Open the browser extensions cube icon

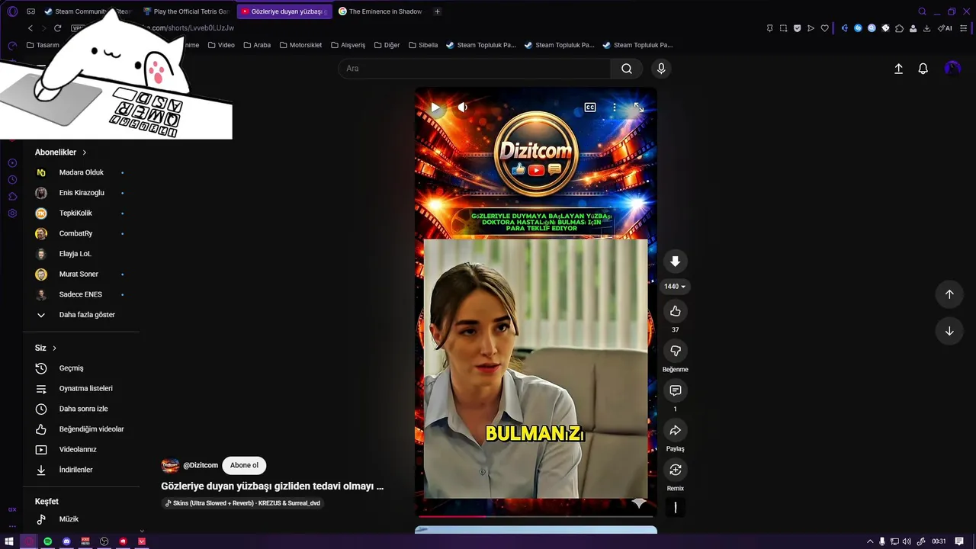[x=900, y=28]
